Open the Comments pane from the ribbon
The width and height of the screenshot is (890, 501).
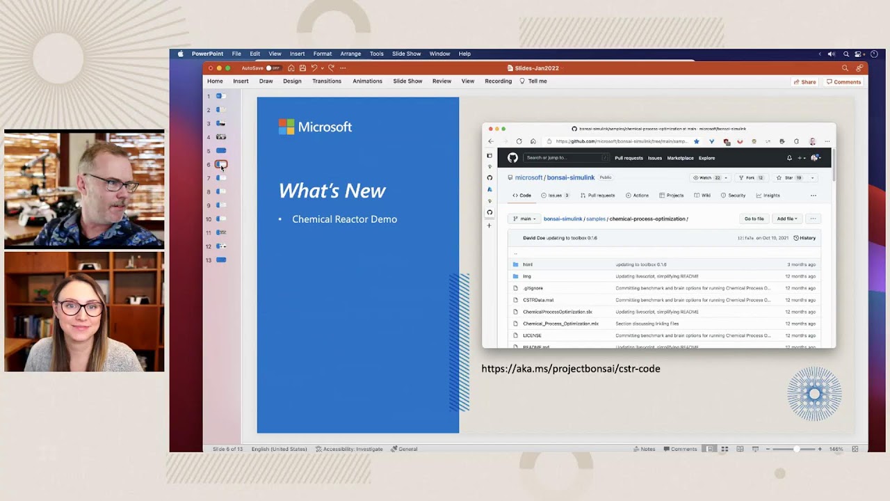tap(843, 82)
